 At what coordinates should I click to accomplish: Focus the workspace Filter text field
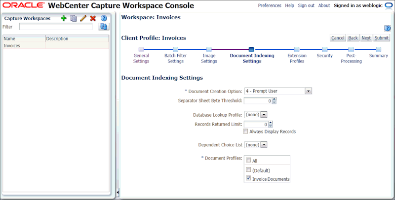pos(56,27)
